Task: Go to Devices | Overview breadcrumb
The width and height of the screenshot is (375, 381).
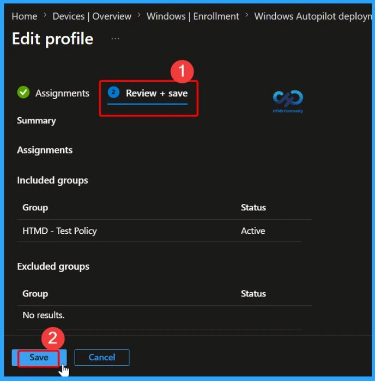Action: [92, 16]
